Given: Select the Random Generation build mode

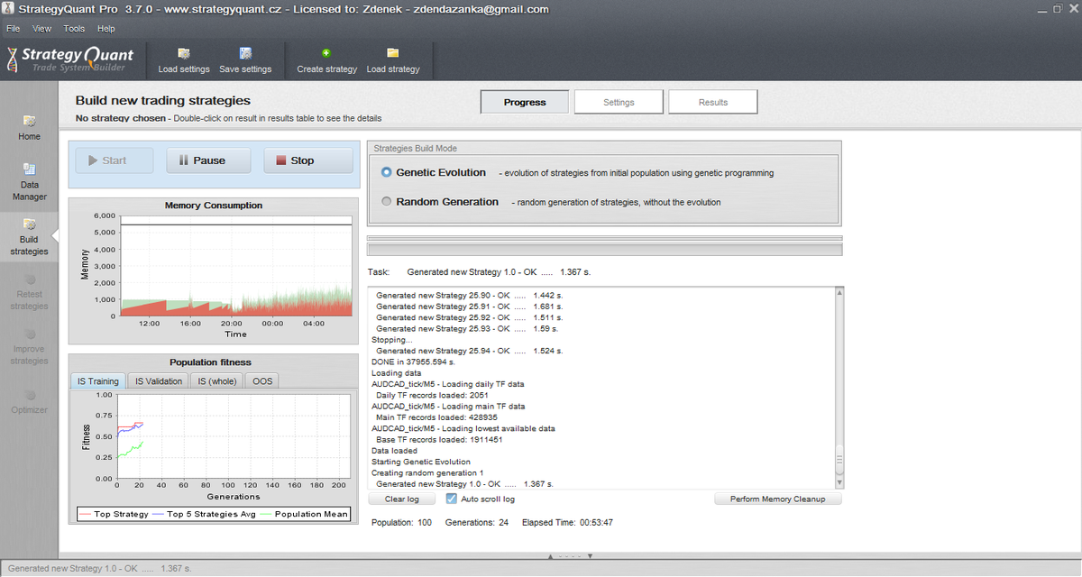Looking at the screenshot, I should tap(387, 202).
